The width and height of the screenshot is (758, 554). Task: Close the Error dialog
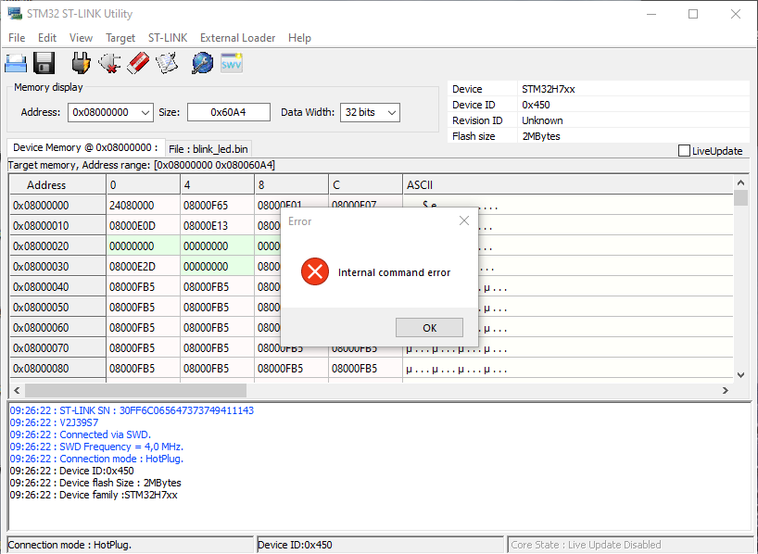coord(464,220)
